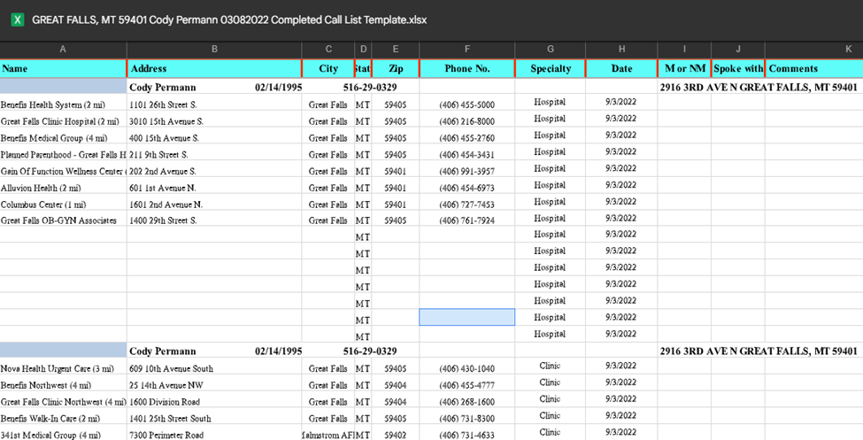Select zip 59402 in 341st Medical Group row

coord(396,434)
